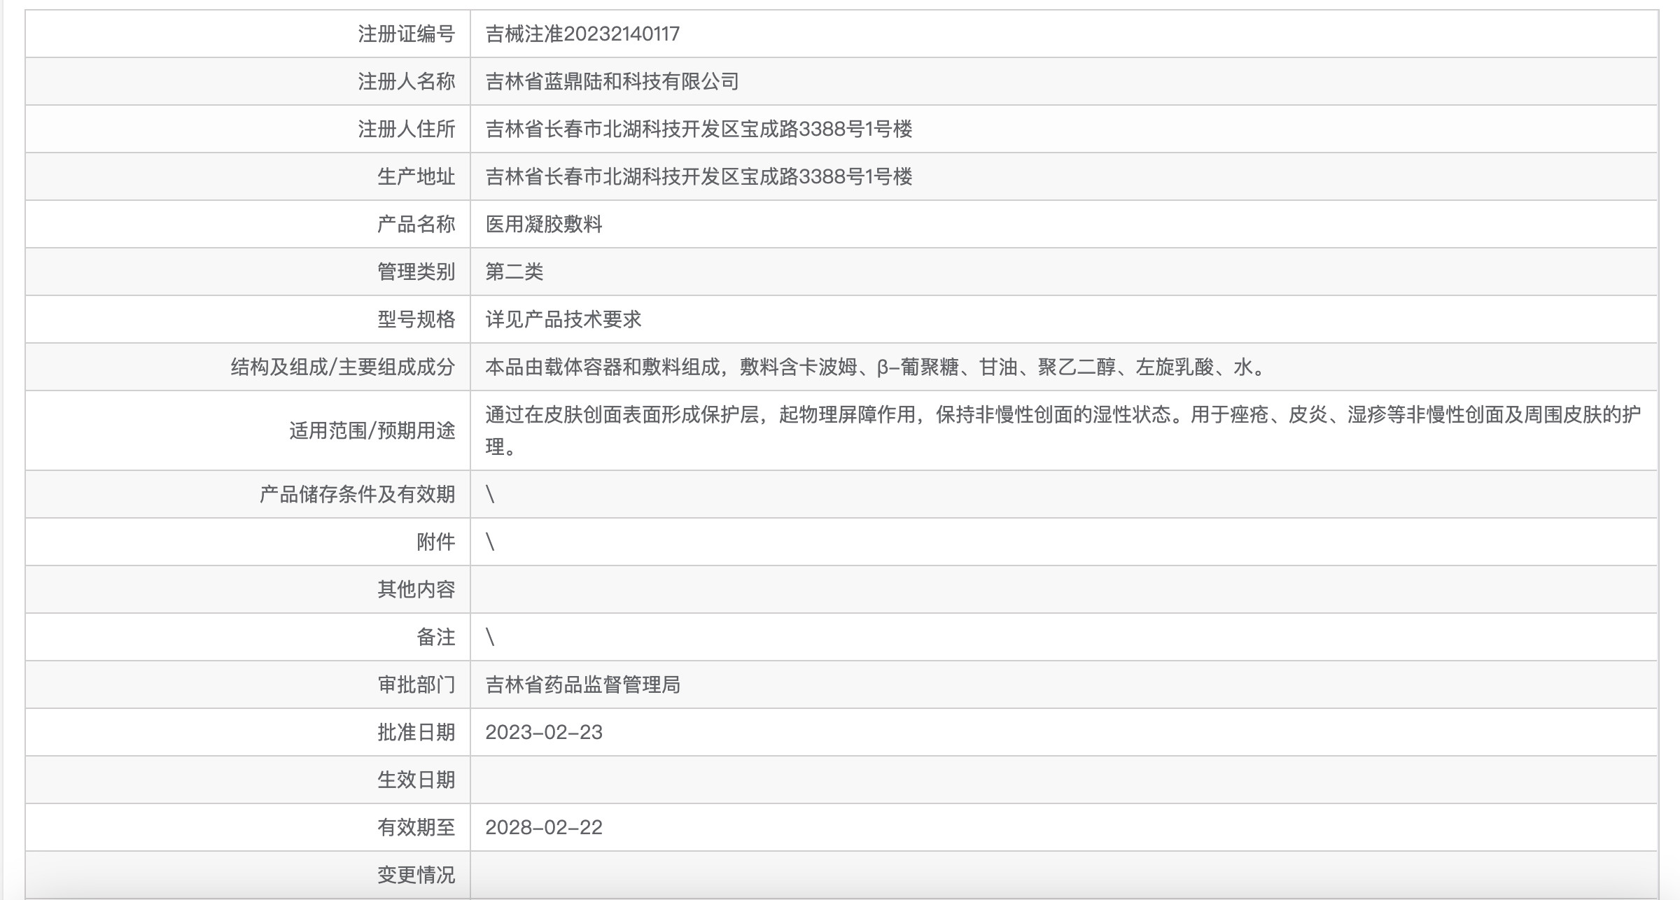The width and height of the screenshot is (1680, 900).
Task: Select registration number 吉械注准20232140117
Action: click(x=582, y=34)
